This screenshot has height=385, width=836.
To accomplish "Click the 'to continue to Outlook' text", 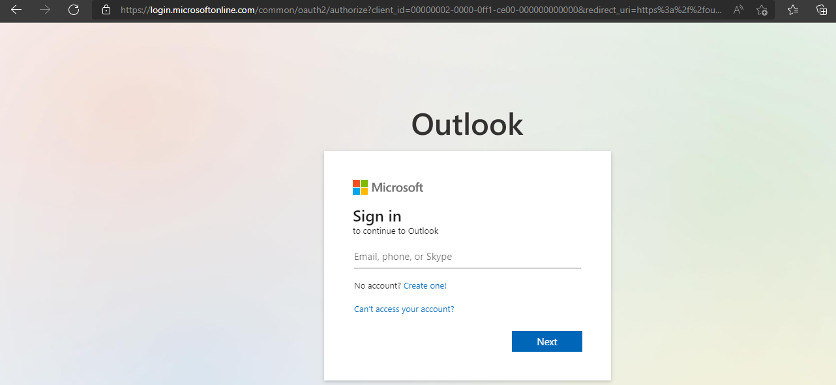I will (396, 231).
